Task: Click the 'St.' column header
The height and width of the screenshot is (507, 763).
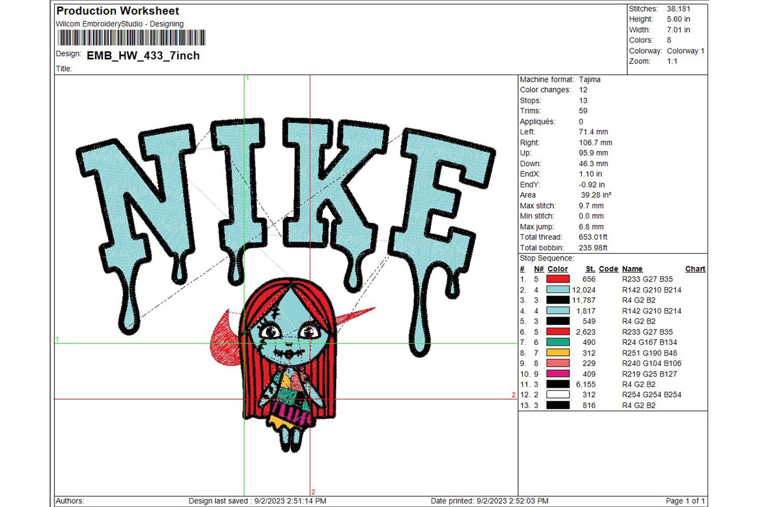Action: click(590, 269)
